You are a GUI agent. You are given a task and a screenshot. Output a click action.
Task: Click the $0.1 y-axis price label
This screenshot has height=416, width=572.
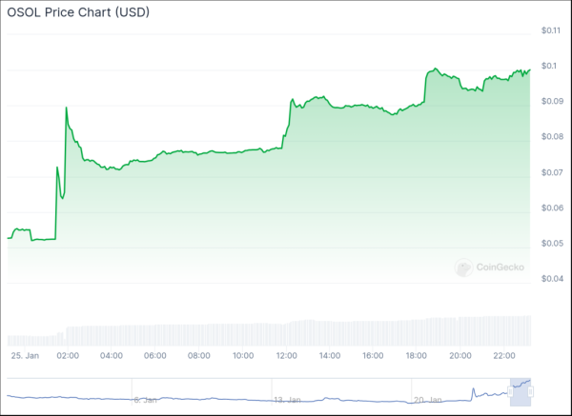click(x=547, y=66)
